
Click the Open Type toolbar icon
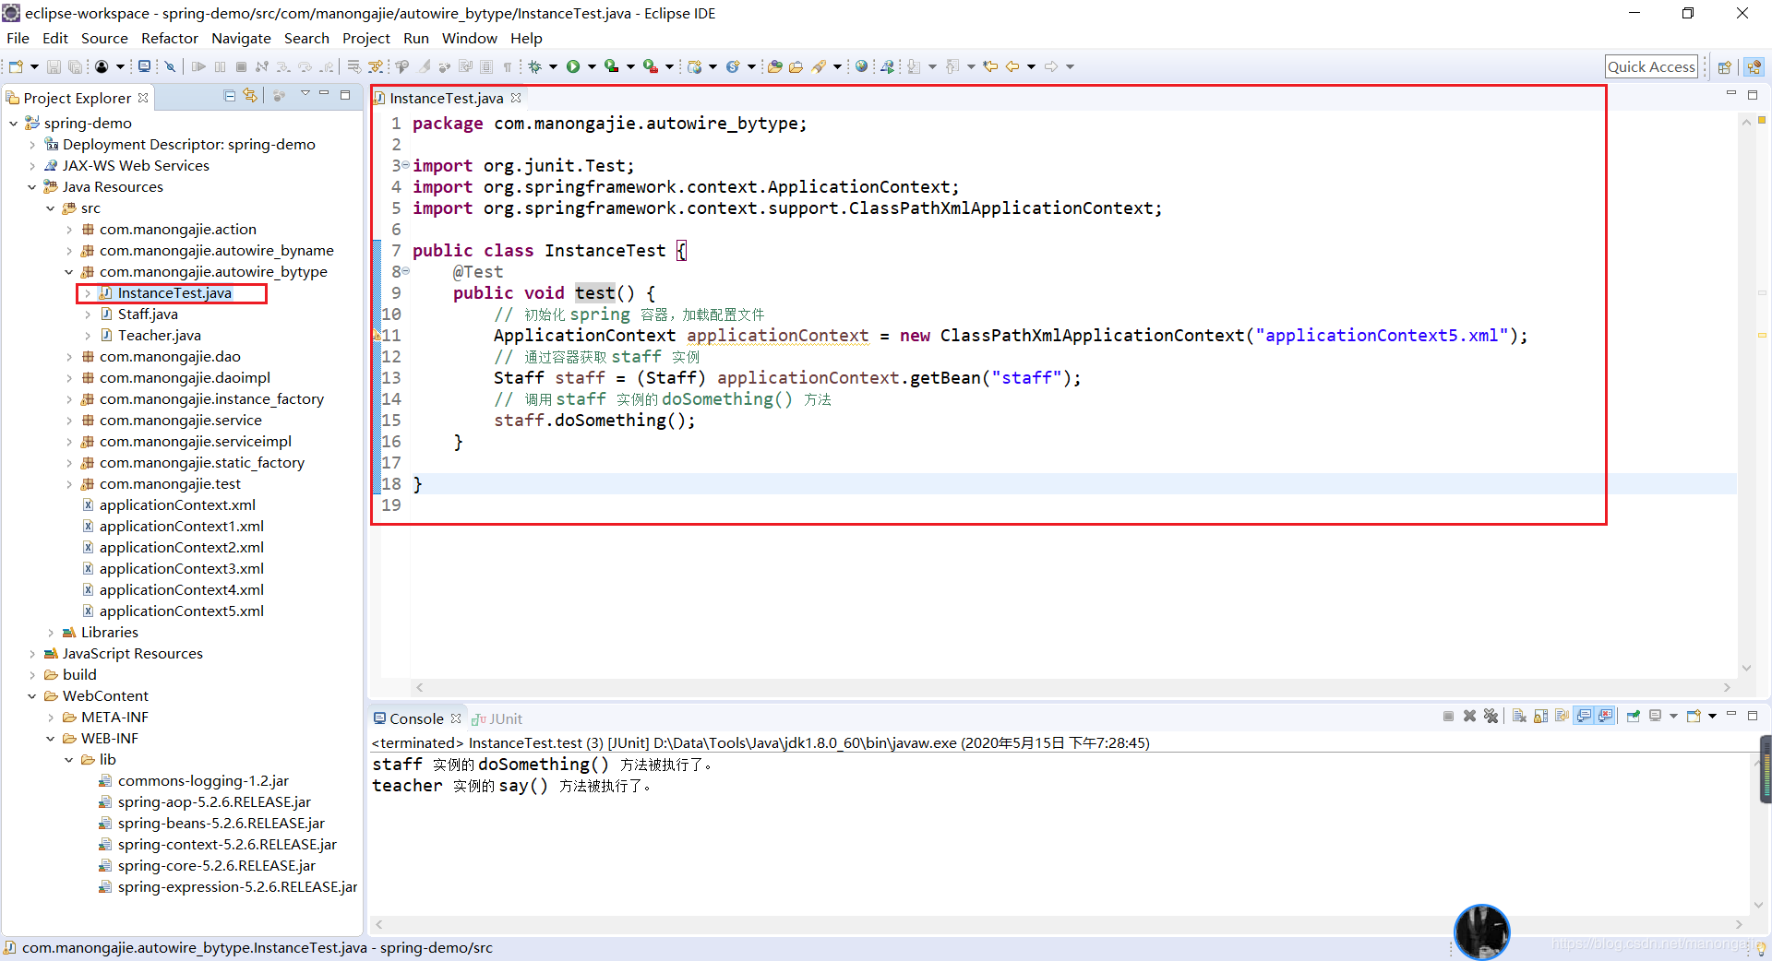774,66
